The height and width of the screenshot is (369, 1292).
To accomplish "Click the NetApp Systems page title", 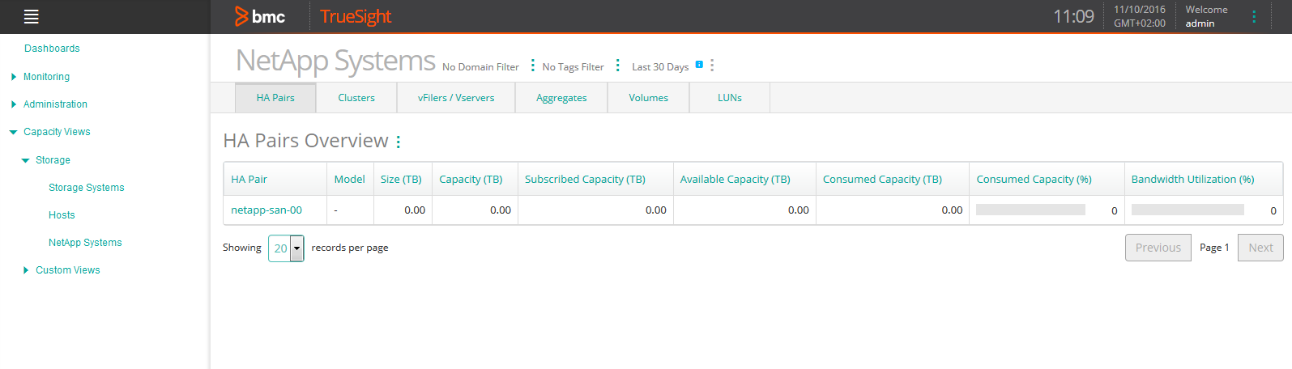I will [335, 61].
